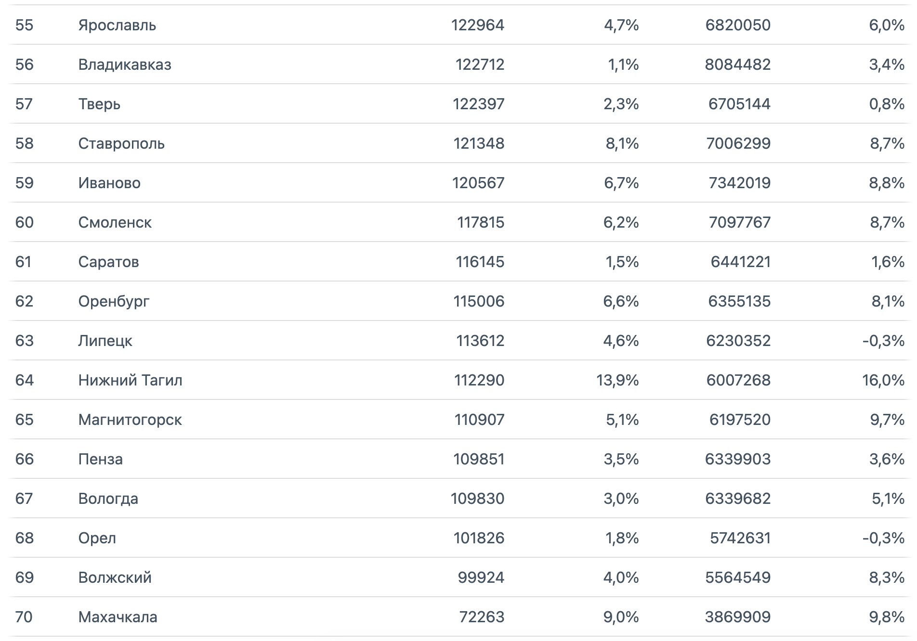917x641 pixels.
Task: Select Нижний Тагил growth 16,0%
Action: pyautogui.click(x=884, y=380)
